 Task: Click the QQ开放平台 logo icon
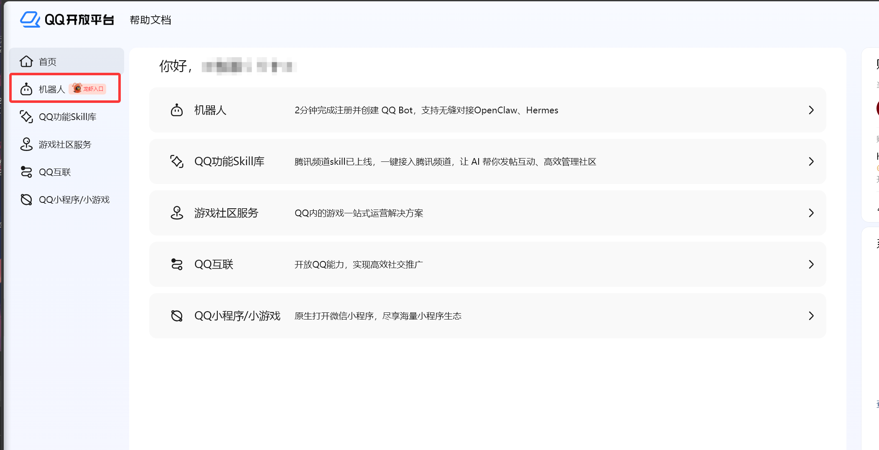click(x=30, y=20)
